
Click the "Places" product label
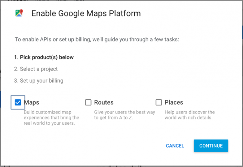173,102
